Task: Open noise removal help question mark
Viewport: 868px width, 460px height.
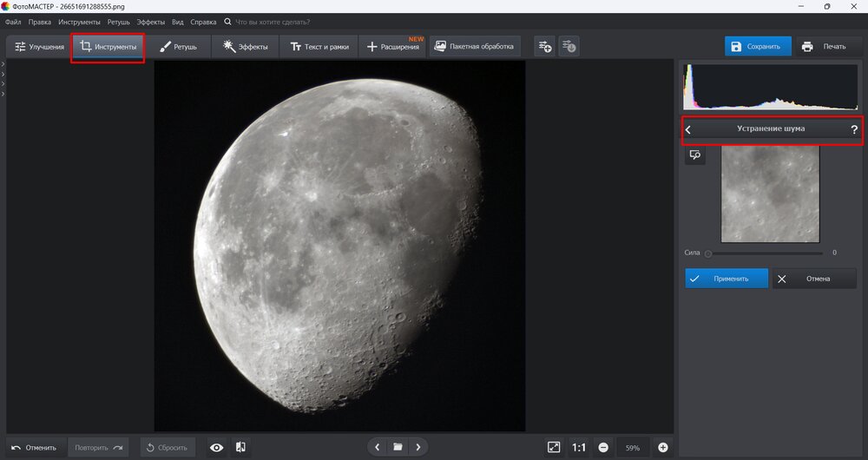Action: pos(853,129)
